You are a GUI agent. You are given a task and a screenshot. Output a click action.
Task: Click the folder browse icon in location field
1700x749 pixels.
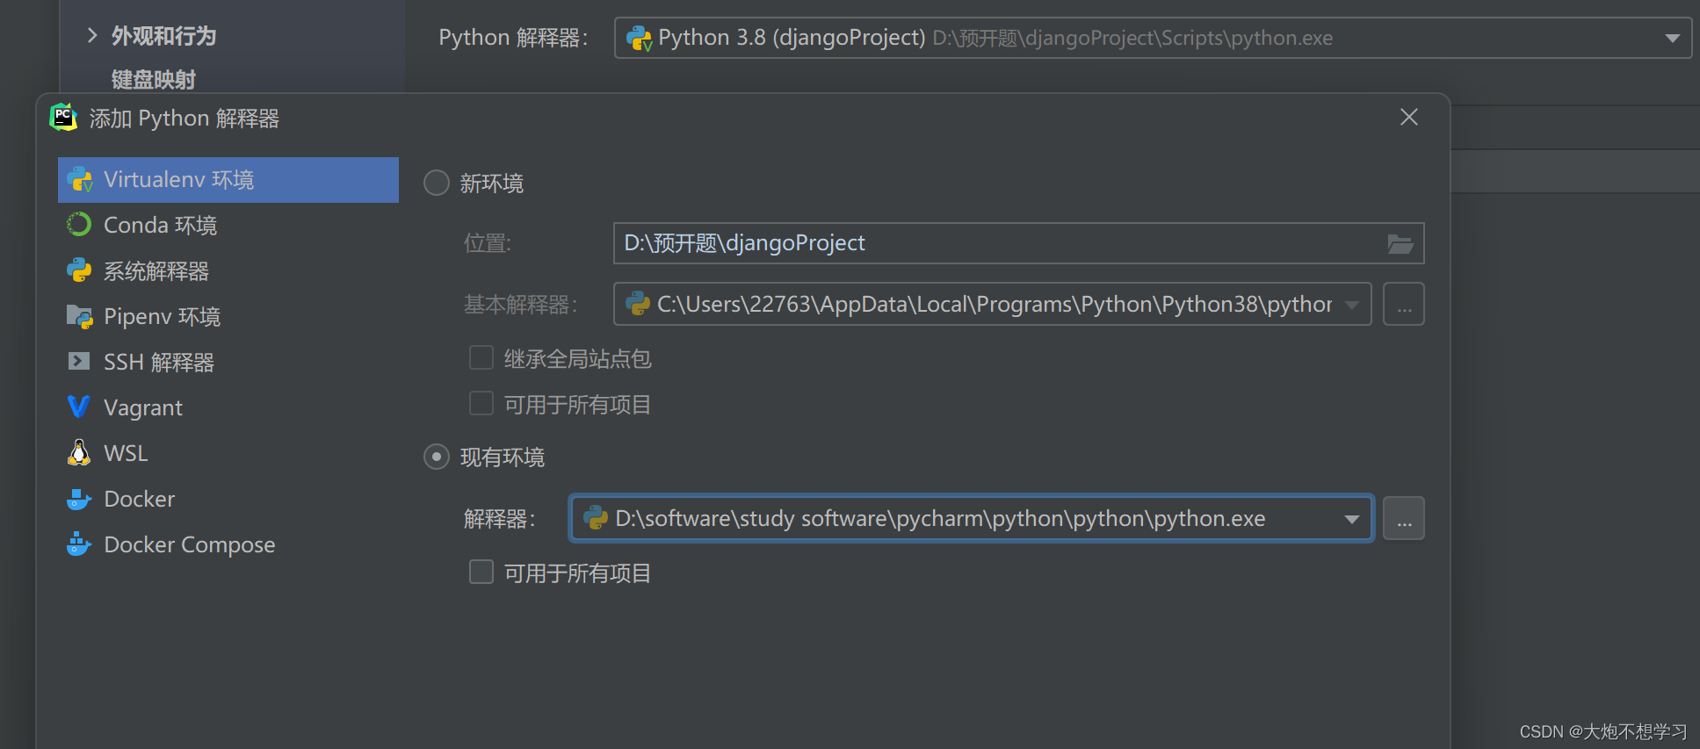click(x=1400, y=243)
